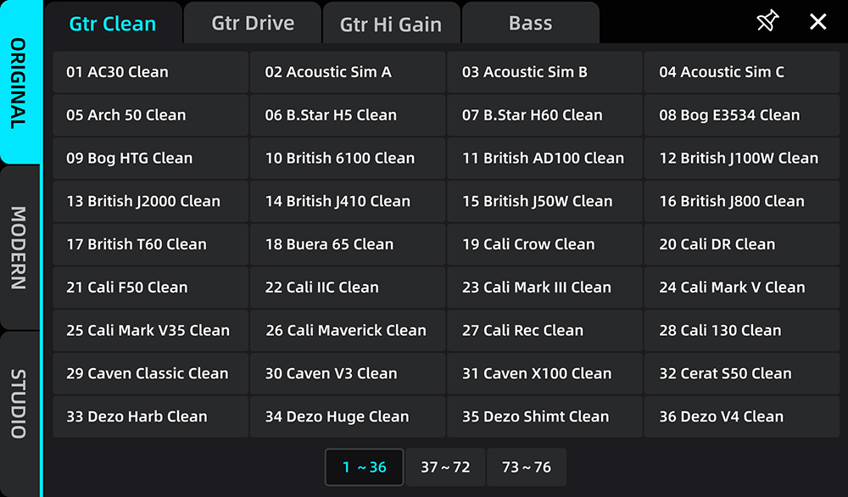Choose the 01 AC30 Clean amp
Image resolution: width=848 pixels, height=497 pixels.
coord(151,72)
